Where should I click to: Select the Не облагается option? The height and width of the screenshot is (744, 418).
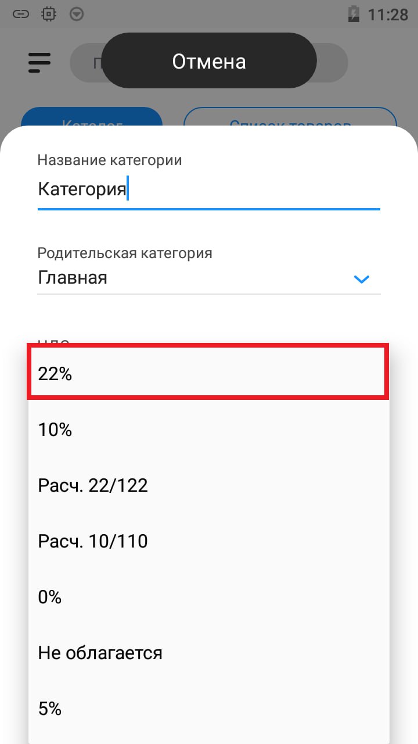pos(208,653)
